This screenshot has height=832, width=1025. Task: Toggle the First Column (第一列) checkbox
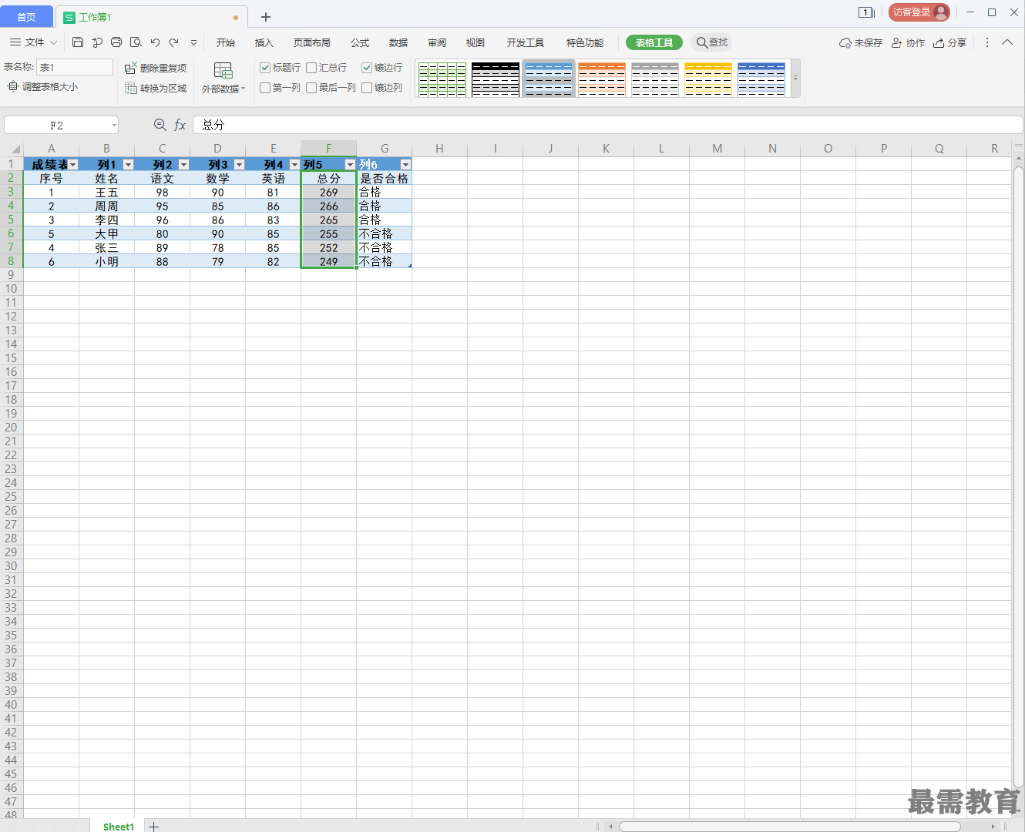tap(265, 88)
